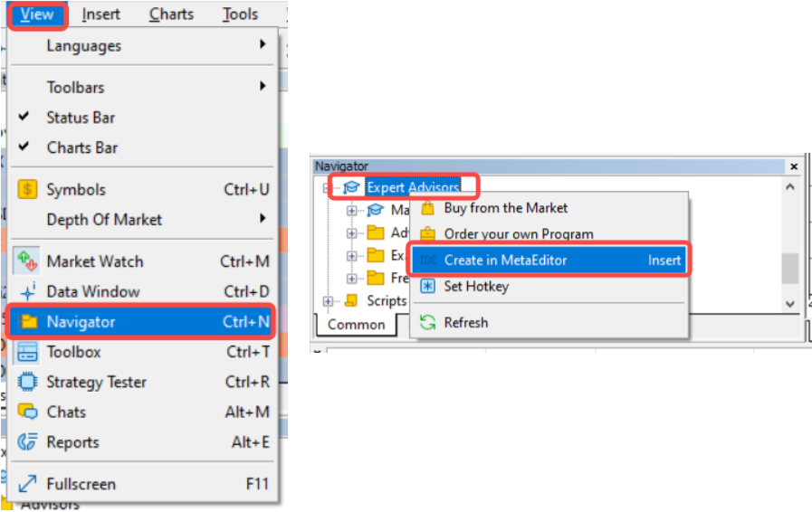Screen dimensions: 812x512
Task: Open the Insert menu
Action: 100,14
